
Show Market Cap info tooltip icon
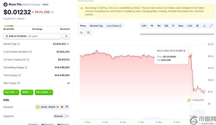(19, 44)
